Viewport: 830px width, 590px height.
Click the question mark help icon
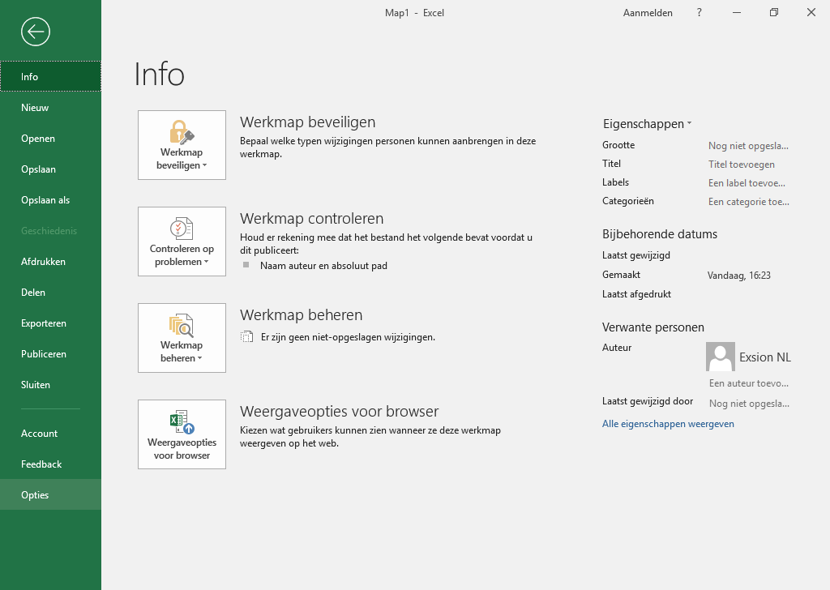700,12
